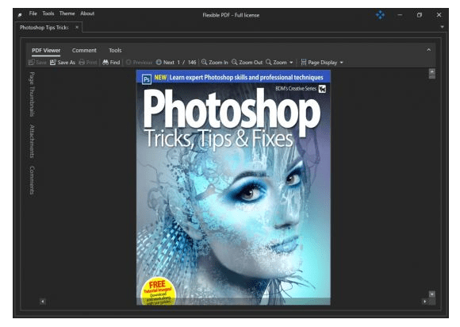Click the application icon in the title bar
This screenshot has width=460, height=327.
click(20, 14)
